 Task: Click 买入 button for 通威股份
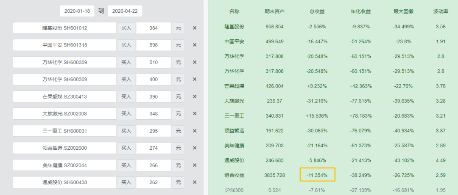pyautogui.click(x=126, y=182)
